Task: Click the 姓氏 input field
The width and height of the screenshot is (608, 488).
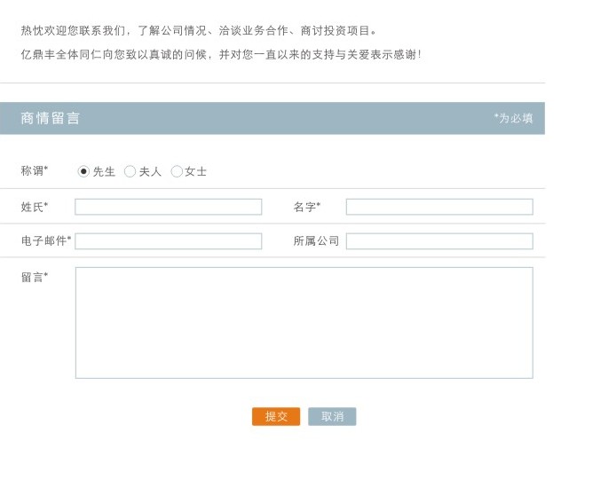Action: pos(169,207)
